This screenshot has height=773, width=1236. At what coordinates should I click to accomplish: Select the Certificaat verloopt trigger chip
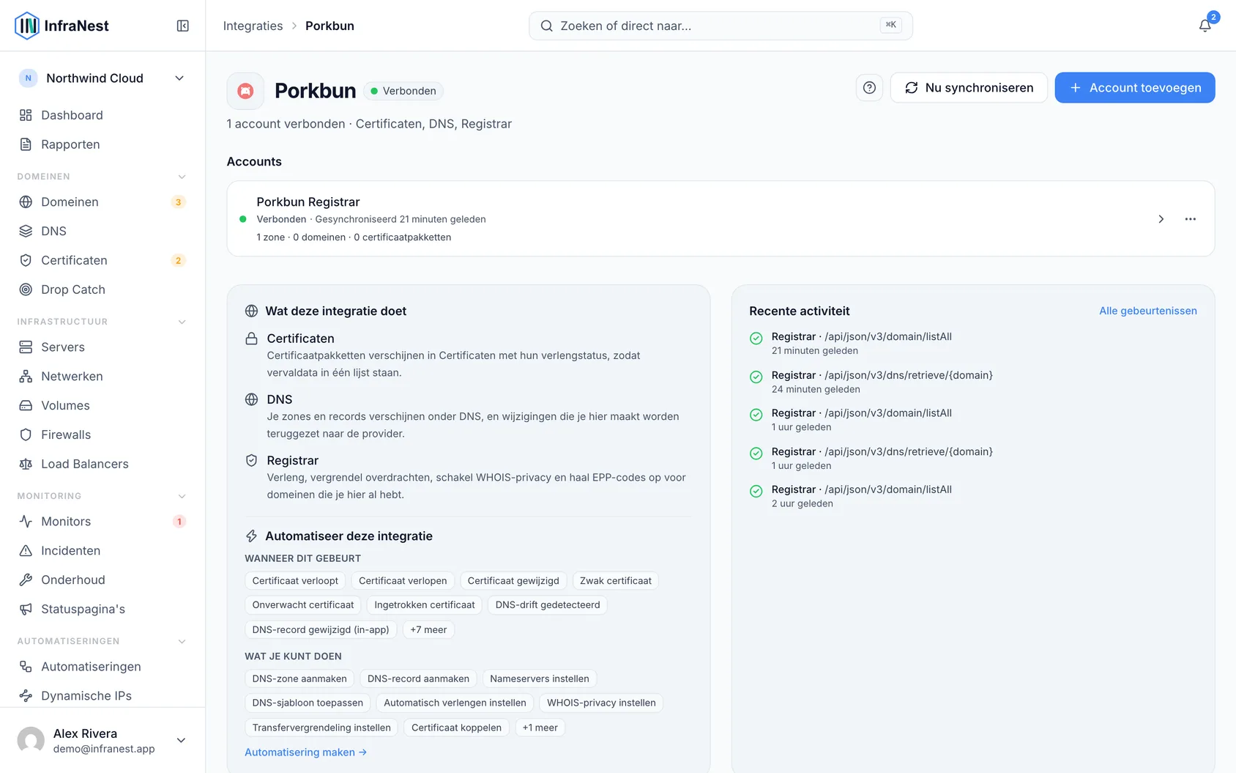pyautogui.click(x=295, y=581)
